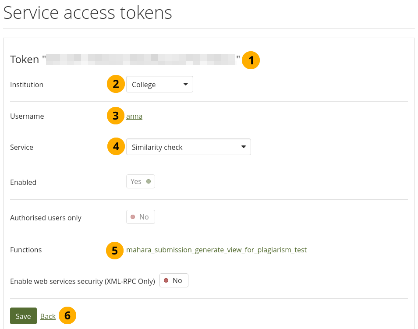
Task: Click callout marker 2 beside Institution
Action: click(116, 84)
